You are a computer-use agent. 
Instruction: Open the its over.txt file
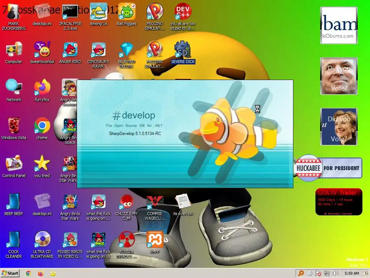(x=183, y=205)
